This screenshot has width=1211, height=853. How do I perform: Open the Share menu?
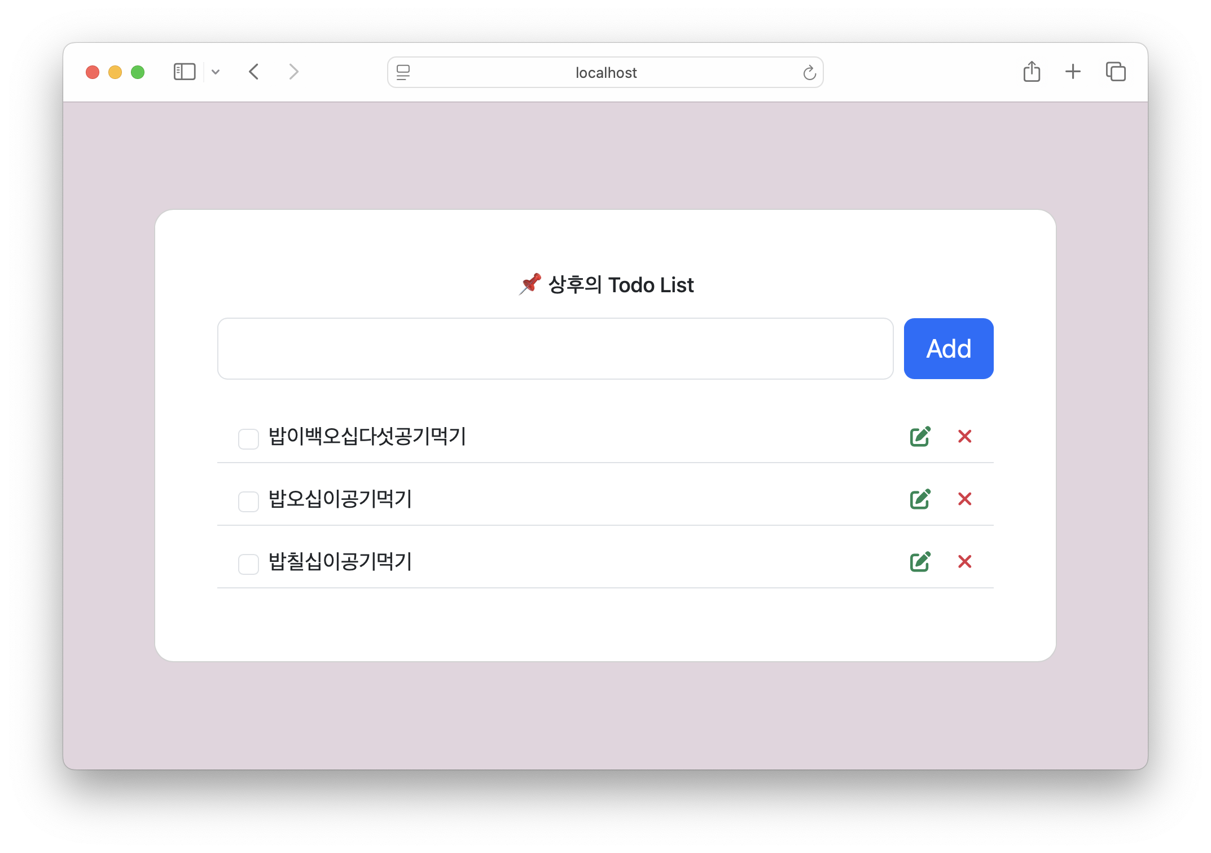click(x=1032, y=71)
